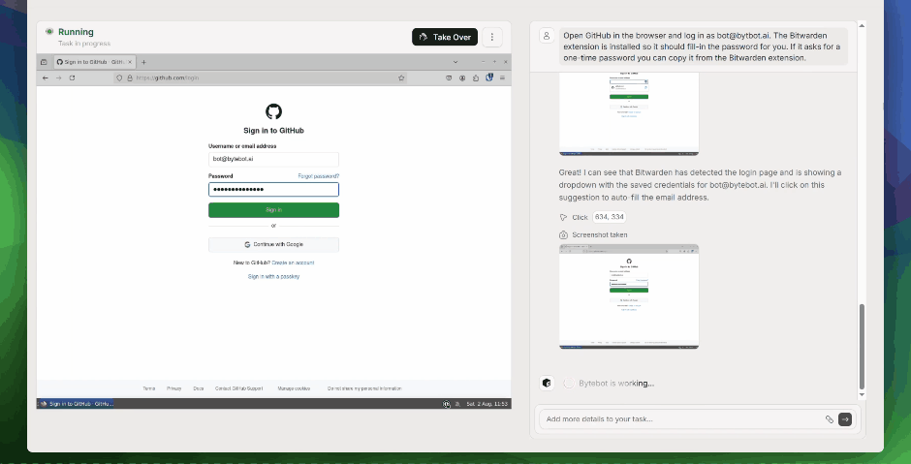Click the tracking protection shield icon
Viewport: 911px width, 464px height.
tap(119, 77)
